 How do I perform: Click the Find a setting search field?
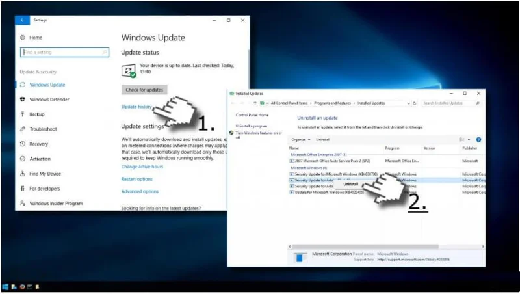coord(64,52)
